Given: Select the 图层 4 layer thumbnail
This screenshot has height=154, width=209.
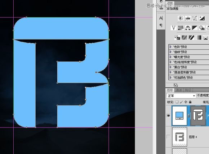Looking at the screenshot, I should point(179,137).
